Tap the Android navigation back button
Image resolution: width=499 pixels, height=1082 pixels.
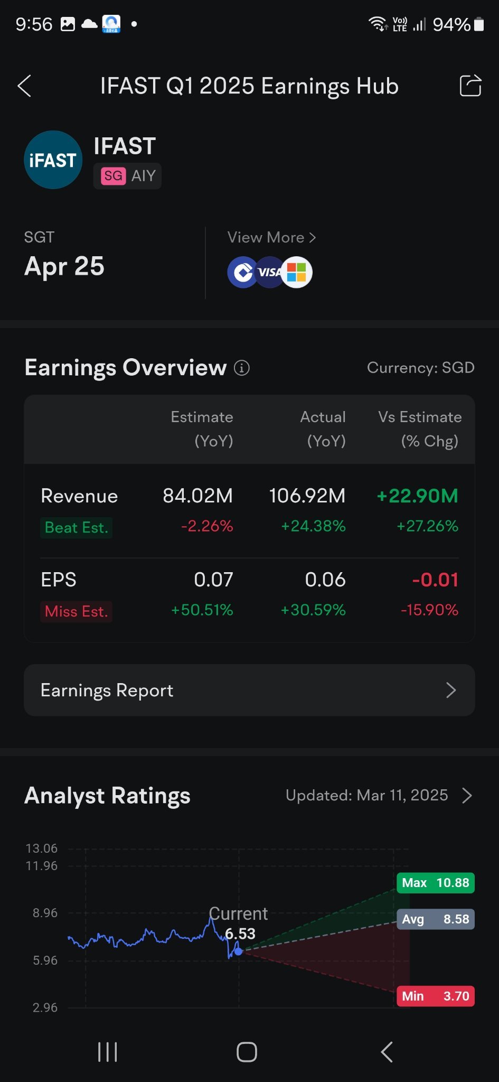387,1052
